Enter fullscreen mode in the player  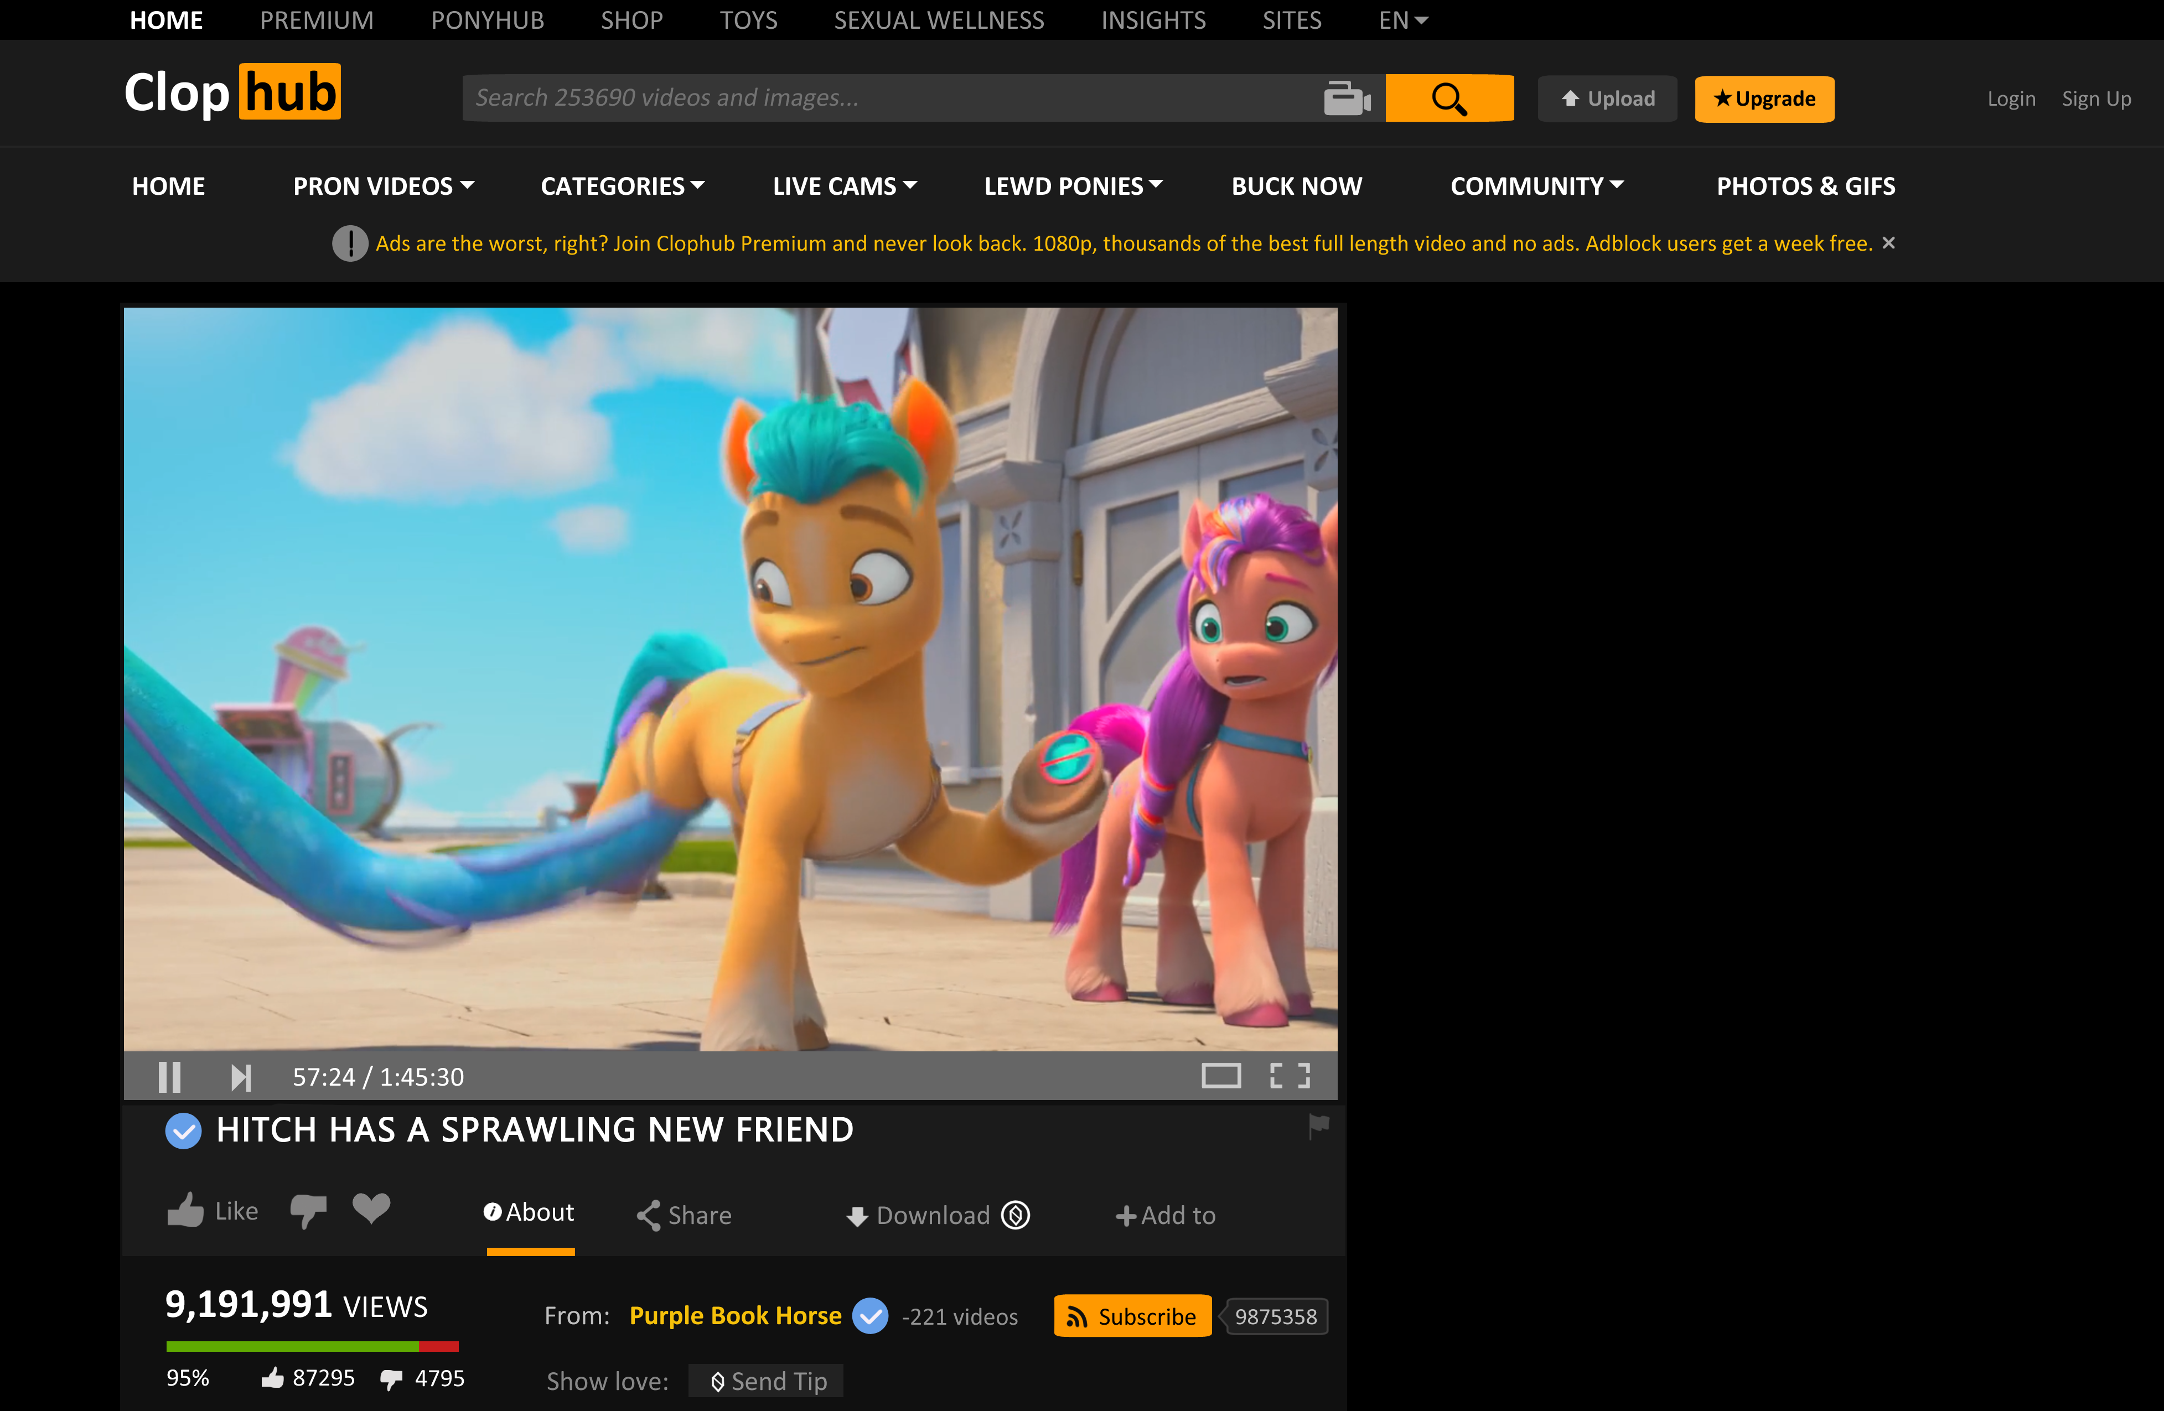pos(1290,1076)
